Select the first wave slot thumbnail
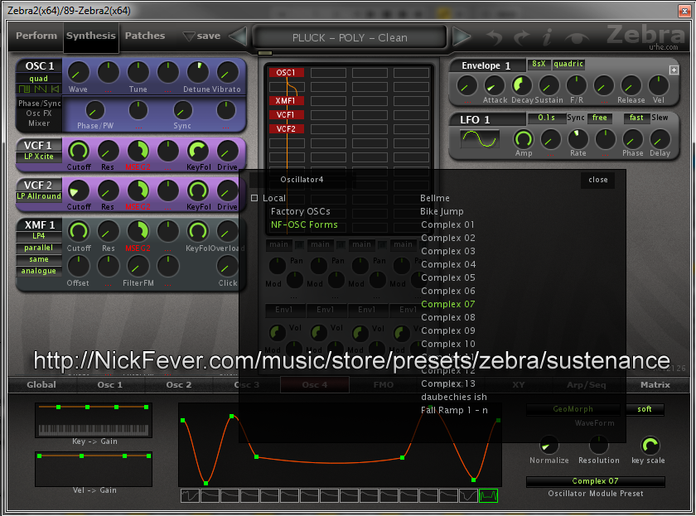 click(190, 495)
